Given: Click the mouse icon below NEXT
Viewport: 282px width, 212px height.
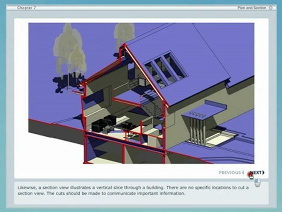Looking at the screenshot, I should point(257,183).
